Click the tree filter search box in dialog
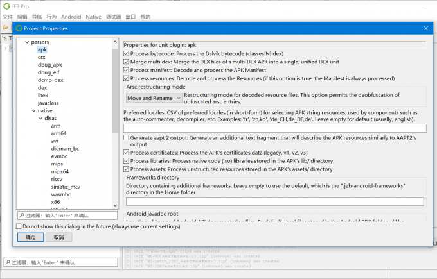 click(67, 216)
